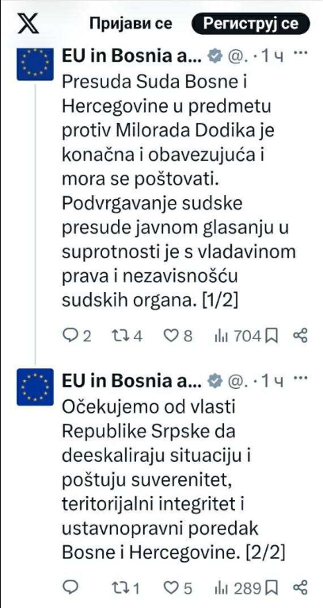Repost the first tweet showing 4 reposts
323x608 pixels.
click(127, 336)
